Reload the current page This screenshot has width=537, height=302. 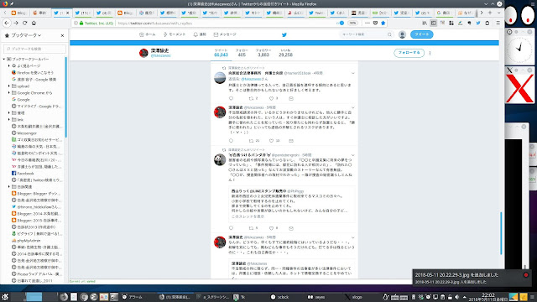point(24,23)
